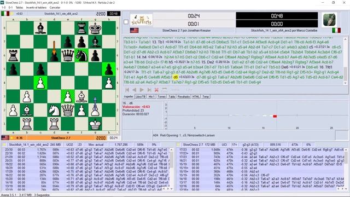Switch to the Libro/TB tab
This screenshot has height=197, width=350.
141,97
